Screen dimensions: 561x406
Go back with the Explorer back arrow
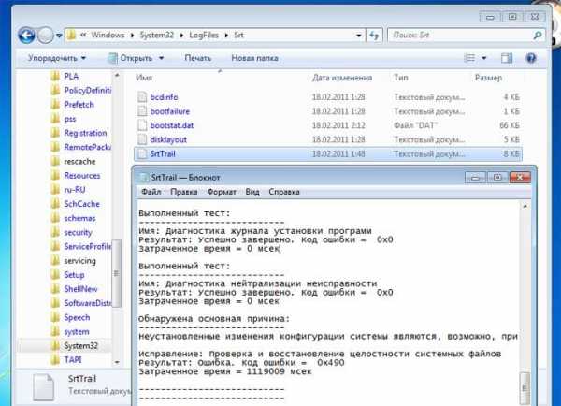tap(26, 36)
